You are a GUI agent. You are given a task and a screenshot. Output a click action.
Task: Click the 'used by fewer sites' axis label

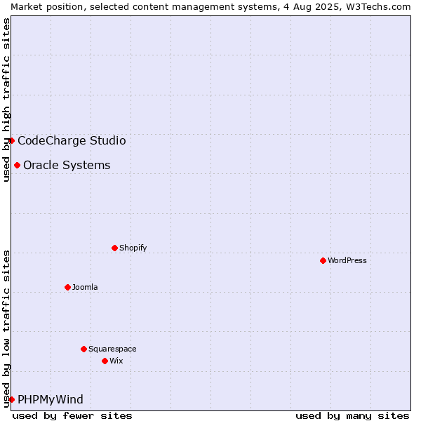tap(72, 416)
